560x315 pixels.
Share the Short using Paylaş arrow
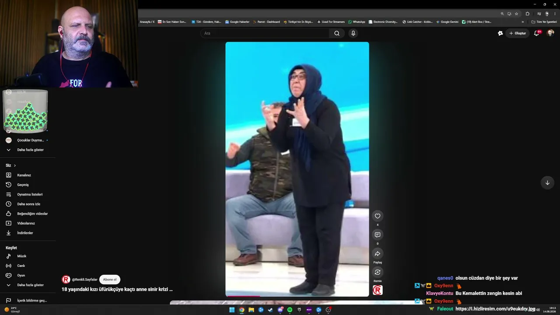tap(378, 254)
